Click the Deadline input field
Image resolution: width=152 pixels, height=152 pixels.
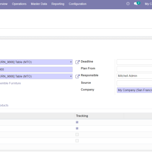point(135,62)
